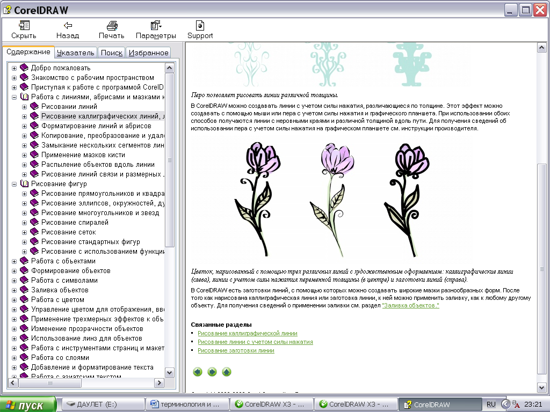The image size is (550, 412).
Task: Click the book icon beside Работа со слоями
Action: point(24,357)
